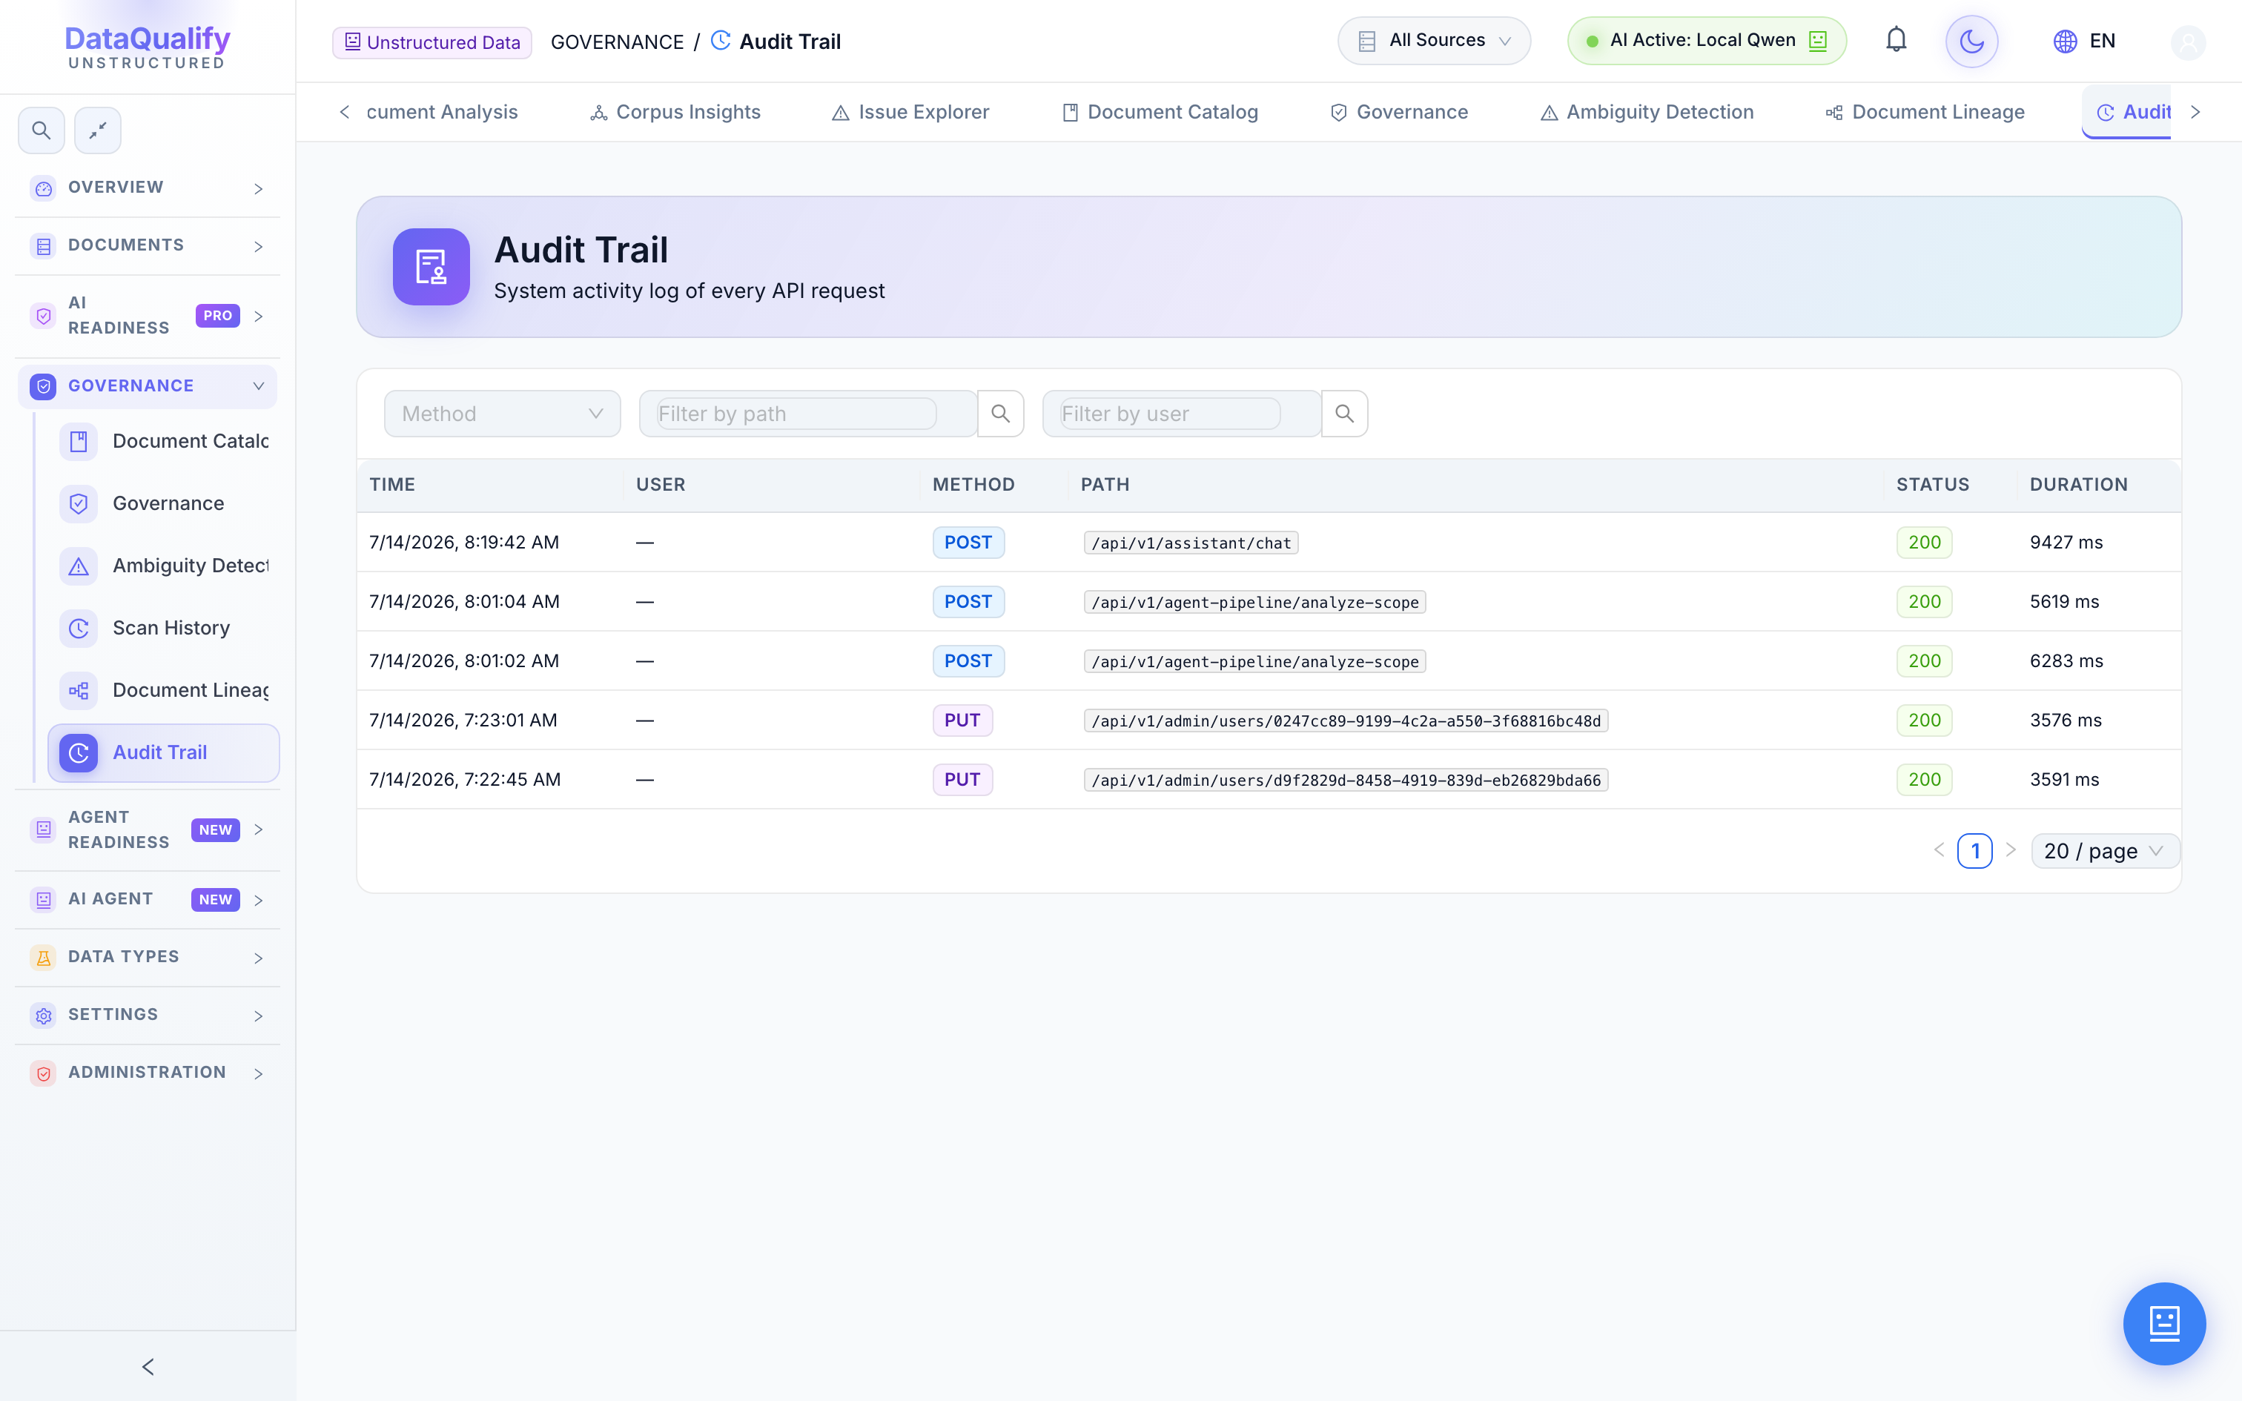Image resolution: width=2242 pixels, height=1401 pixels.
Task: Click the Data Types flask icon
Action: 44,957
